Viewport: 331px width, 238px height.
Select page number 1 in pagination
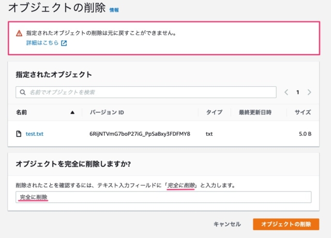click(298, 92)
